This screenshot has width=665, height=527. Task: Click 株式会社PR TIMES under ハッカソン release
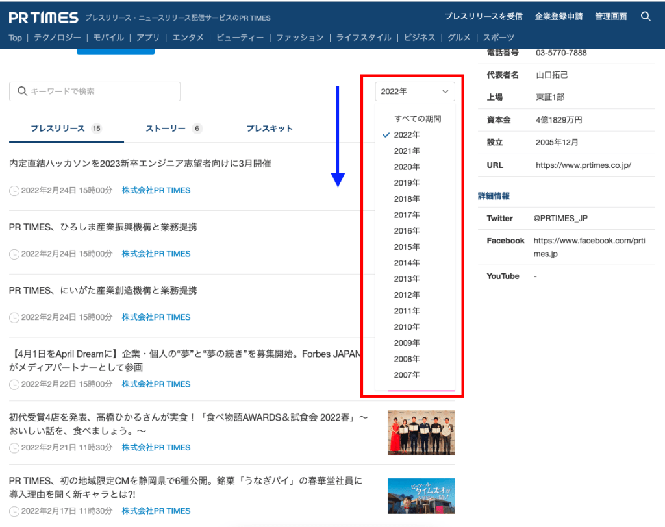pos(156,191)
